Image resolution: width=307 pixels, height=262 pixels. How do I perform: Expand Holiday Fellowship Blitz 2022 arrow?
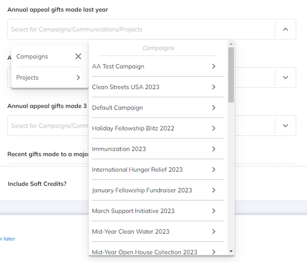(x=214, y=128)
